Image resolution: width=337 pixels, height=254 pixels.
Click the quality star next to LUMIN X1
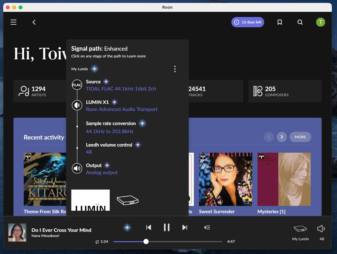(115, 102)
